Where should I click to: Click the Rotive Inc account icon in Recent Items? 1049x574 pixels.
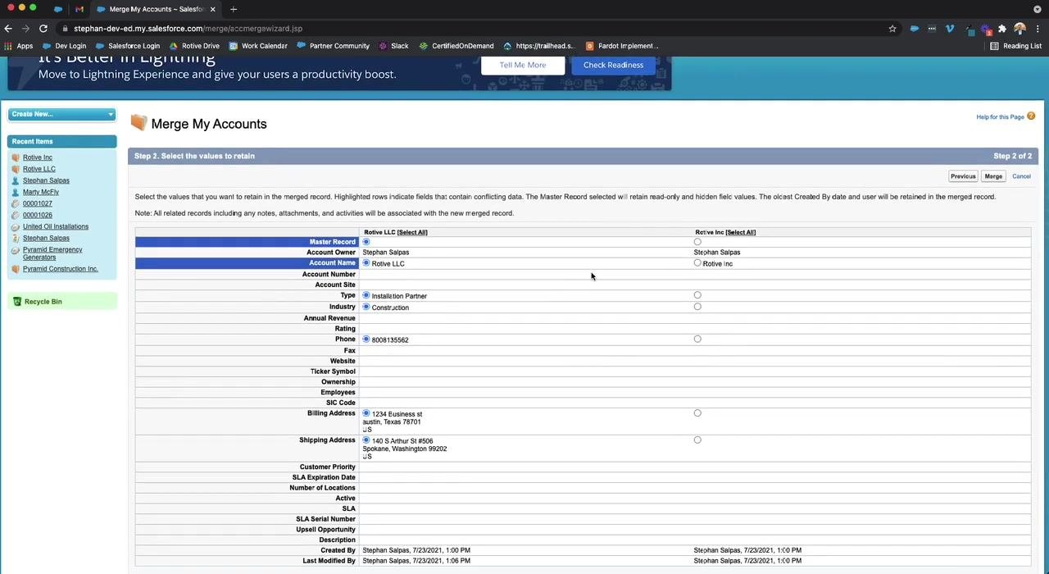(16, 157)
